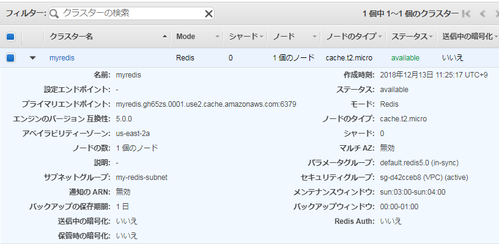
Task: Click the クラスター名 column header
Action: coord(72,37)
